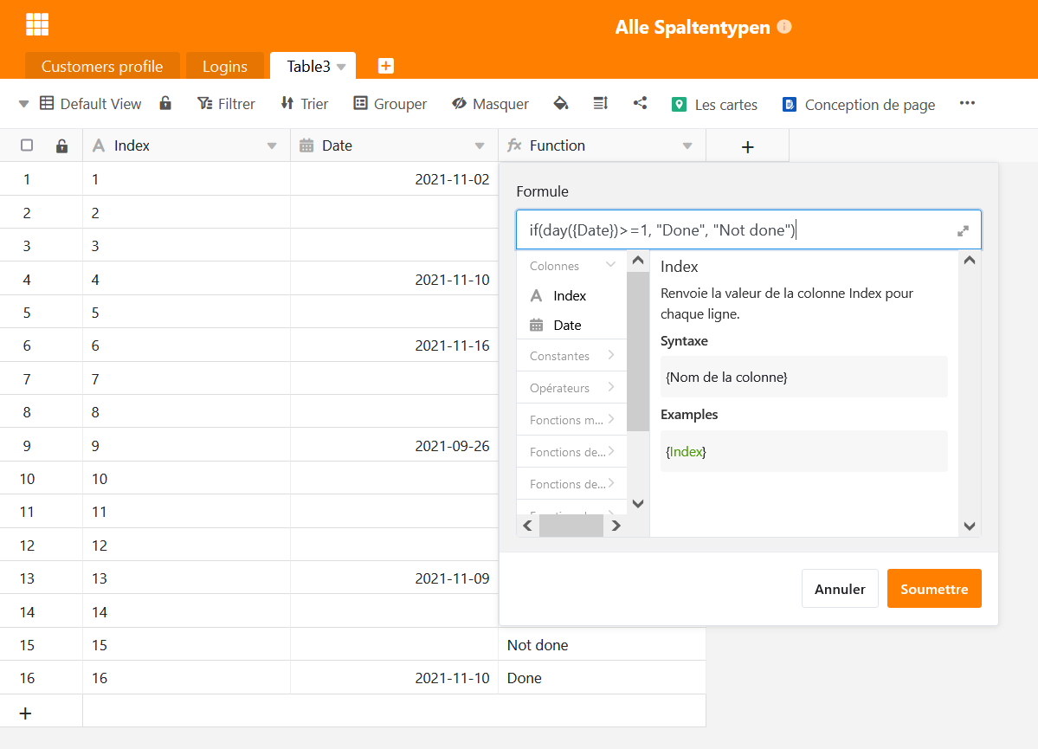Toggle hidden columns with Masquer
1038x749 pixels.
tap(490, 104)
